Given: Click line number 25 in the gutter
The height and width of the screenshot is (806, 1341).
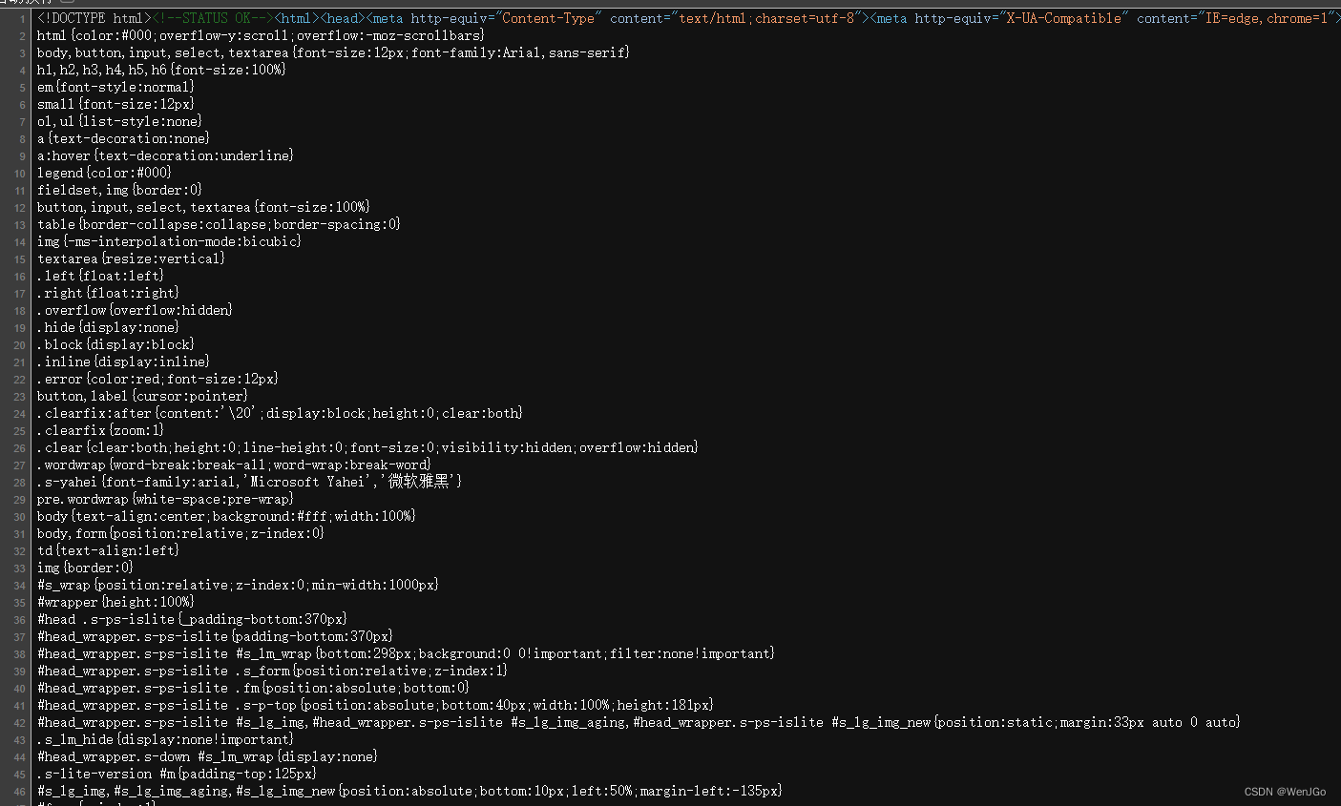Looking at the screenshot, I should [18, 430].
